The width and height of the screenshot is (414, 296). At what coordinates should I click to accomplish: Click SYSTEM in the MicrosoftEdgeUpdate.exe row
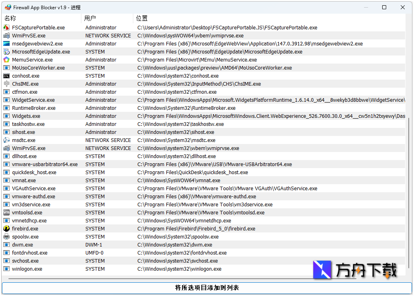[95, 51]
